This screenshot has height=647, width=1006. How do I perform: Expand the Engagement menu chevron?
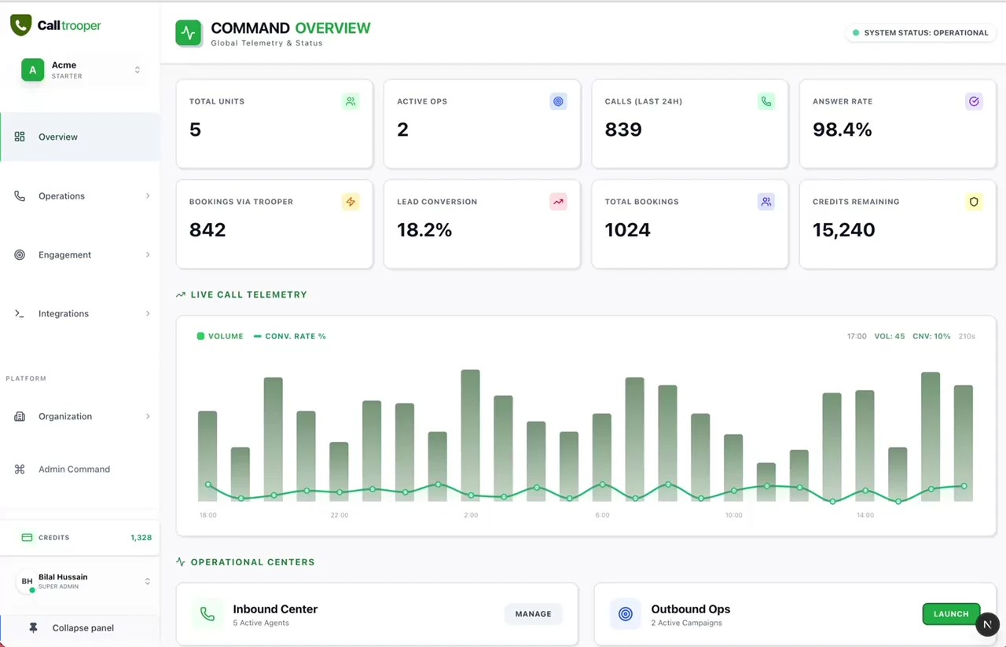click(x=148, y=254)
